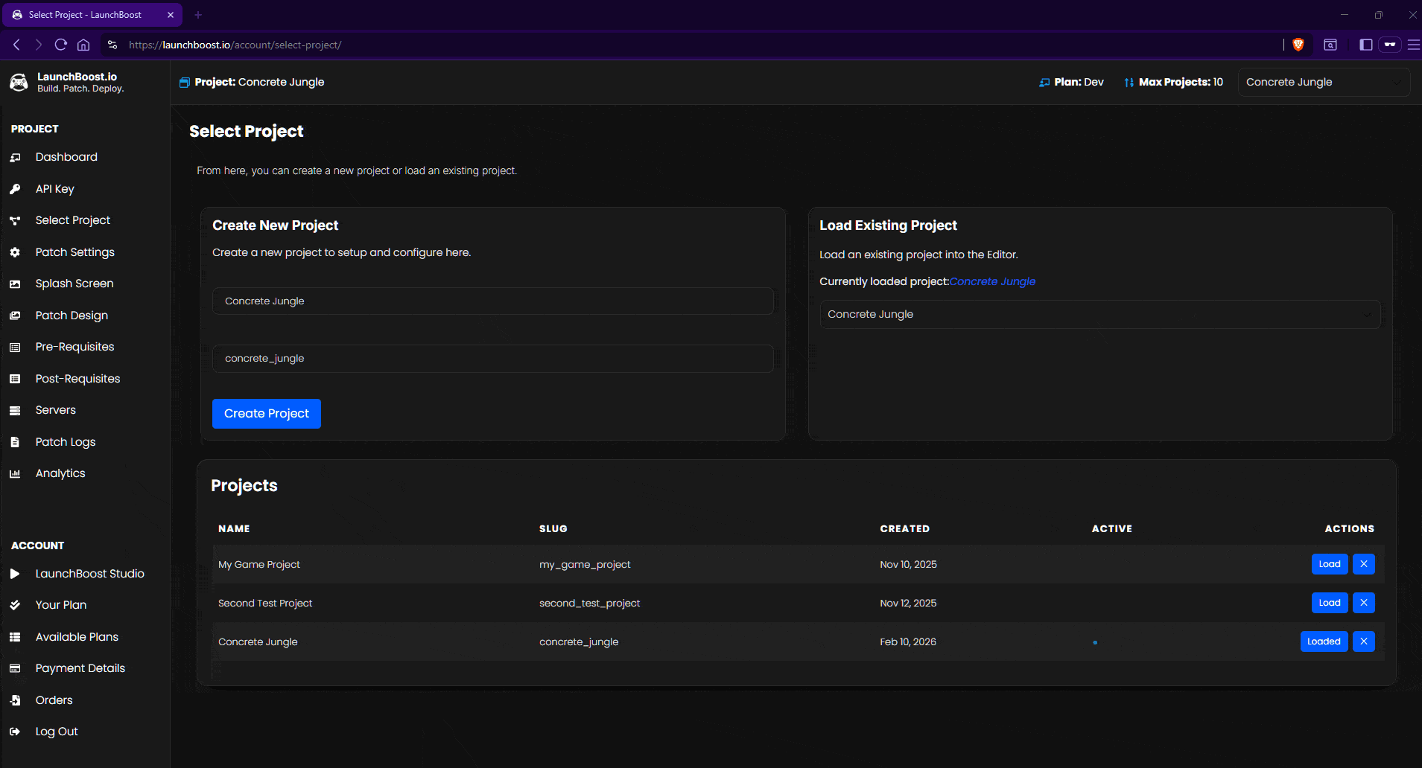Expand the Load Existing Project dropdown
Image resolution: width=1422 pixels, height=768 pixels.
[1100, 314]
